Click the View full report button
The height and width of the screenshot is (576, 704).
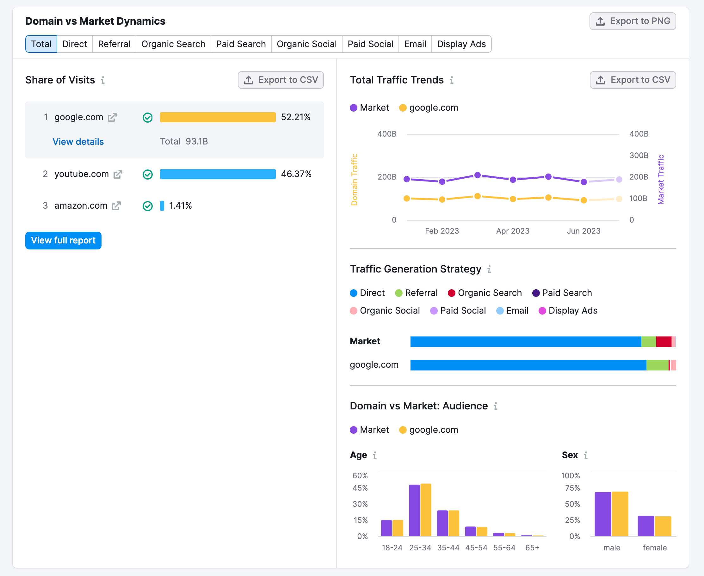tap(63, 241)
